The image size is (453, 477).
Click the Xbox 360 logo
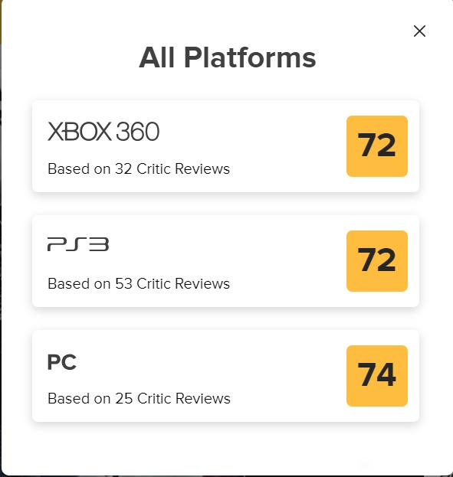point(103,132)
